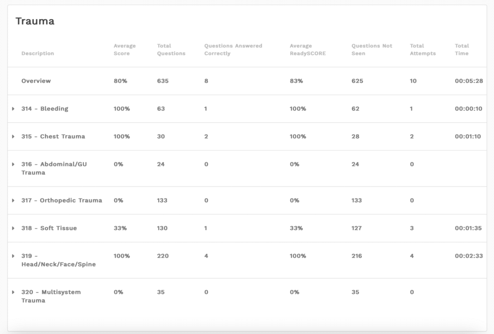Click the Average ReadySCORE column header
The width and height of the screenshot is (494, 334).
[x=307, y=50]
